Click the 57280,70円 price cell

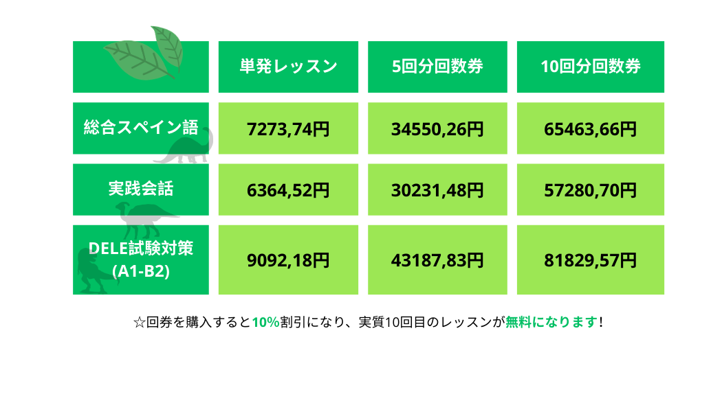(590, 190)
